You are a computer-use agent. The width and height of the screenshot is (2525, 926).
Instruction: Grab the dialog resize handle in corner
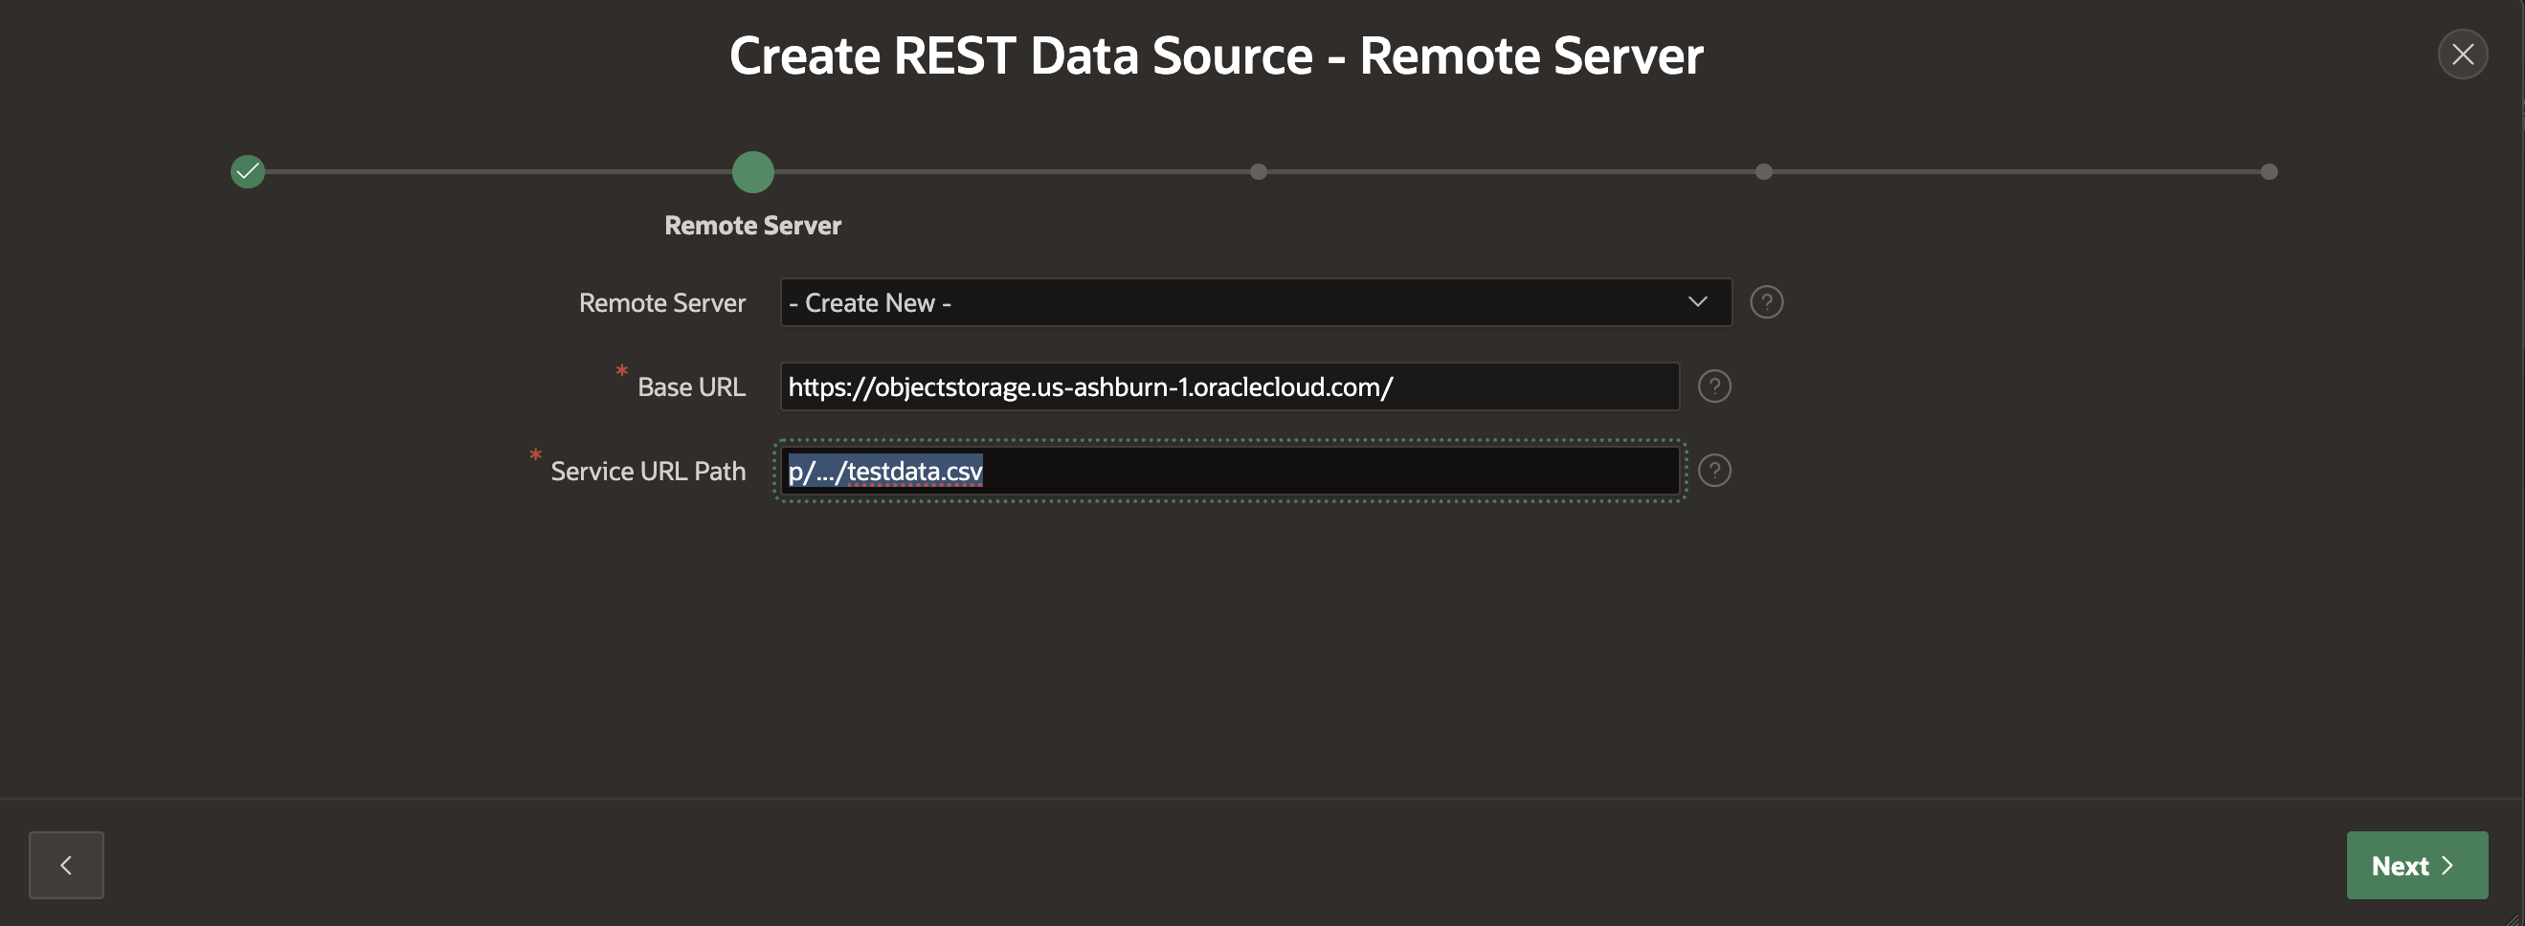pos(2514,917)
